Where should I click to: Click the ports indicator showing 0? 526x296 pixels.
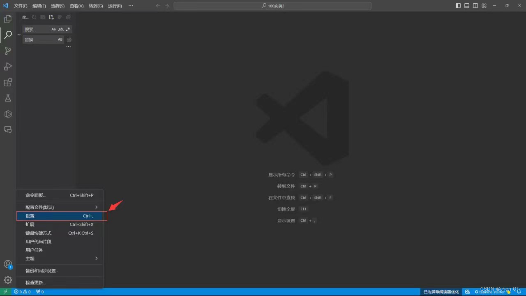(40, 292)
